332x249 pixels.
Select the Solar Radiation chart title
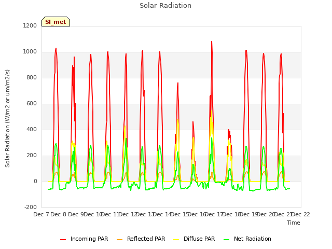coord(165,6)
